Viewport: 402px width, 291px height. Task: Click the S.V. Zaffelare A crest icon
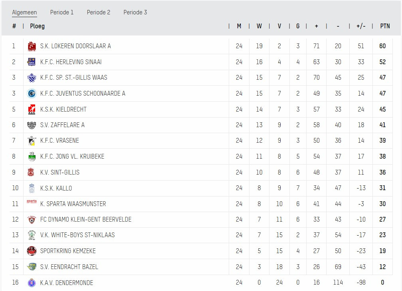(32, 125)
